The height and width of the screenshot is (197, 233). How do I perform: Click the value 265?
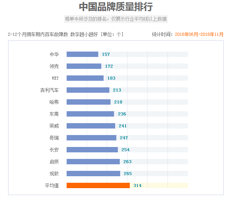point(128,174)
